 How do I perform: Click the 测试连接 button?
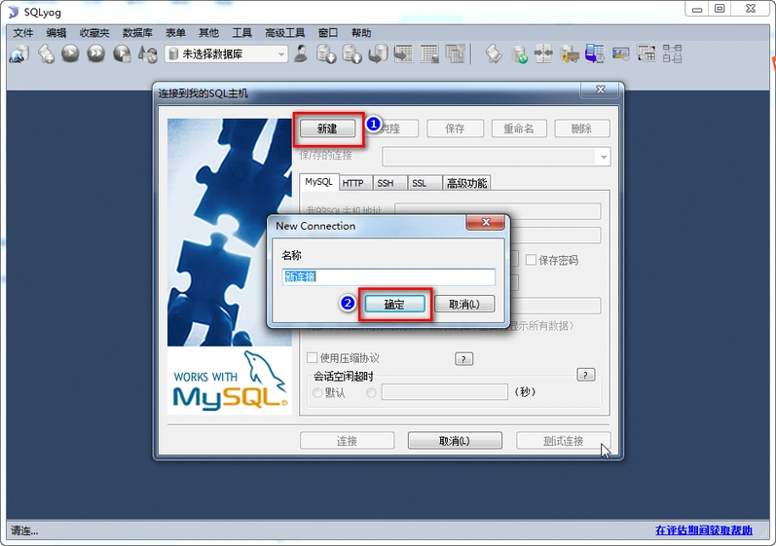(563, 441)
